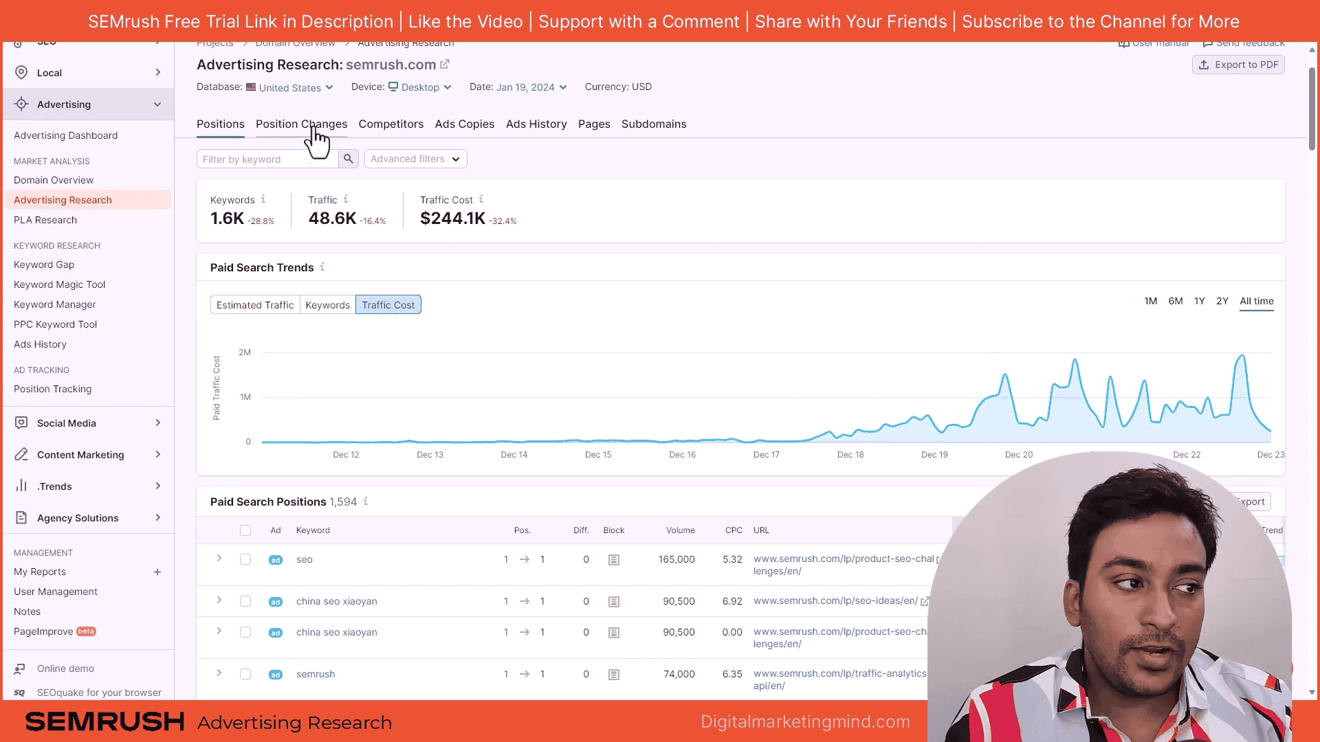
Task: Open the SERP block icon for seo row
Action: tap(614, 560)
